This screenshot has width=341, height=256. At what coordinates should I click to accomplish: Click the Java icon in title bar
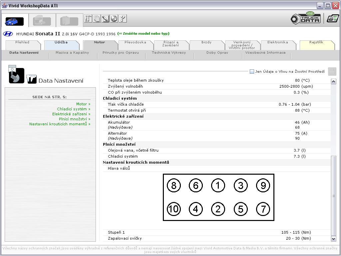4,6
